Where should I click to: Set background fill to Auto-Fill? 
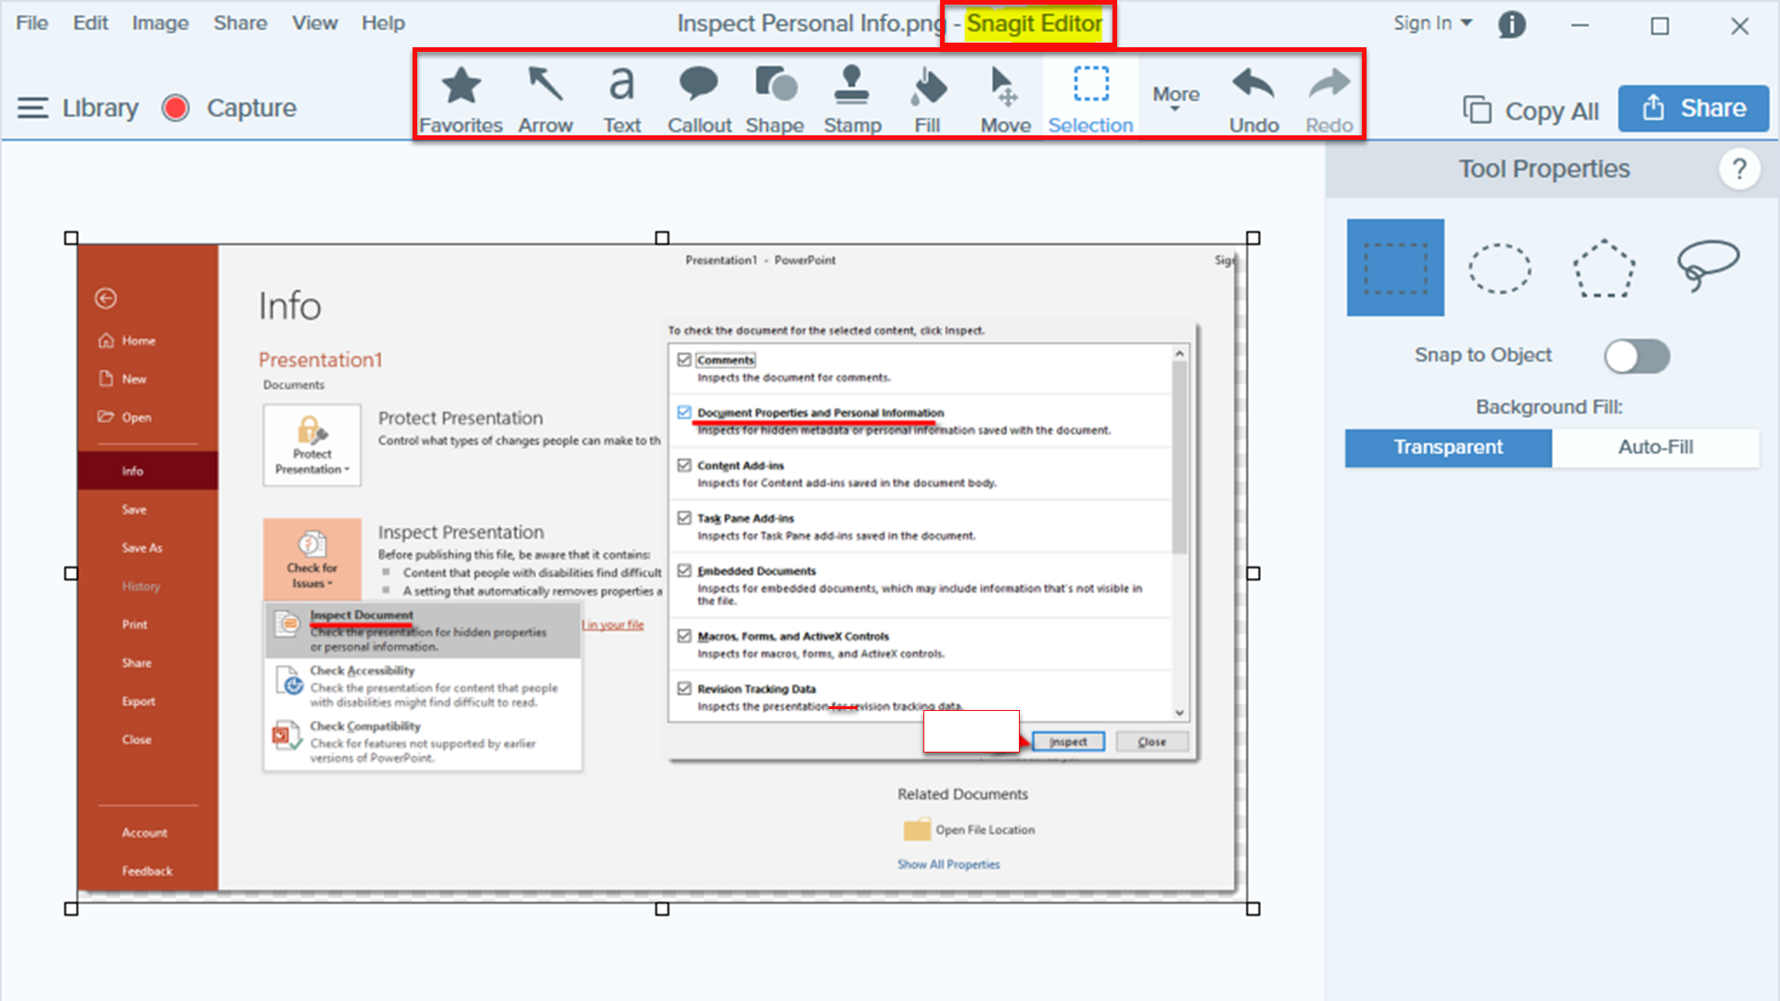pos(1656,448)
